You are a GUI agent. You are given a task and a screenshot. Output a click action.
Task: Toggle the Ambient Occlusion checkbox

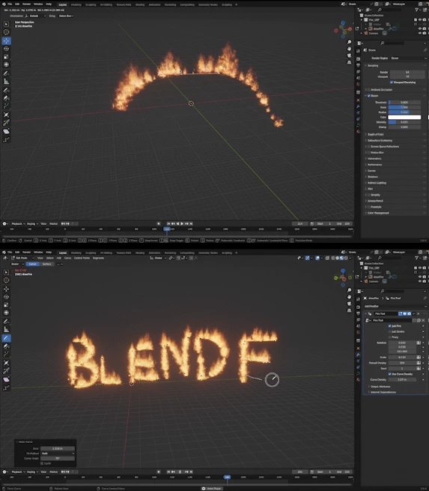point(369,90)
